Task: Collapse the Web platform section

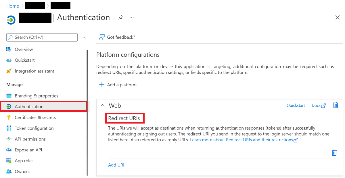Action: tap(103, 105)
